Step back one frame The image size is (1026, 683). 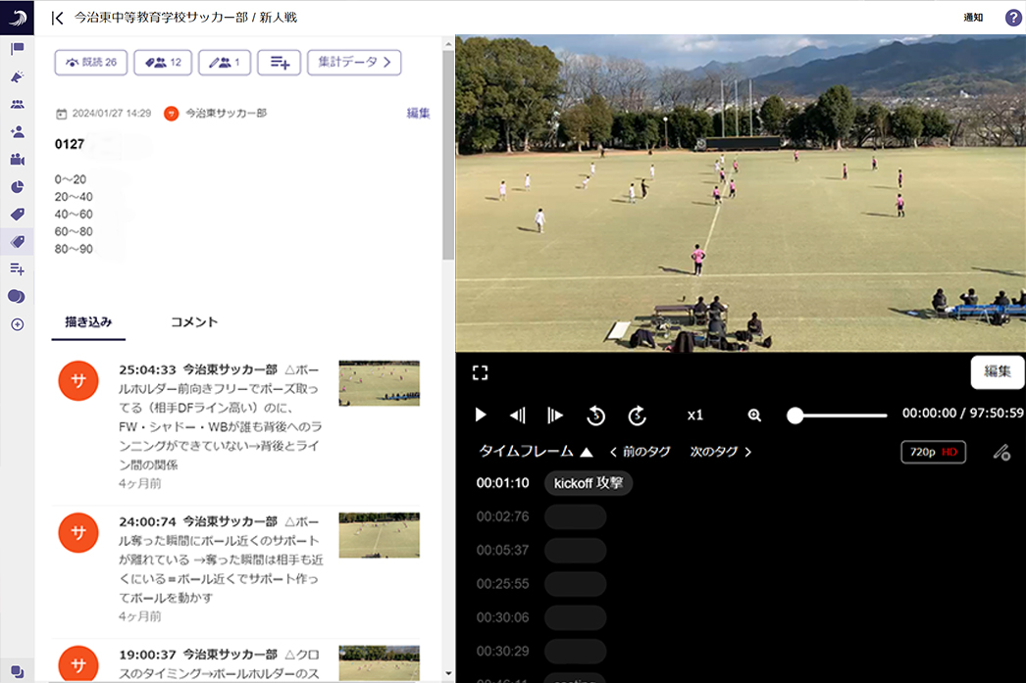[x=518, y=415]
